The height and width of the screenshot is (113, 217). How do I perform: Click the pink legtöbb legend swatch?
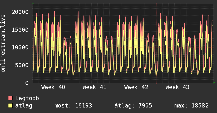coord(10,98)
